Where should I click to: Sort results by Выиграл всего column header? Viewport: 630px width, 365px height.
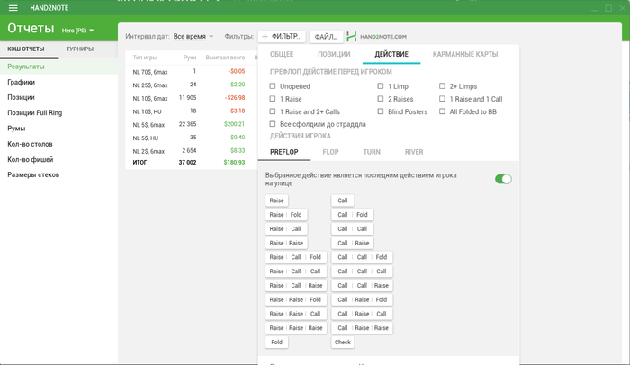(225, 58)
